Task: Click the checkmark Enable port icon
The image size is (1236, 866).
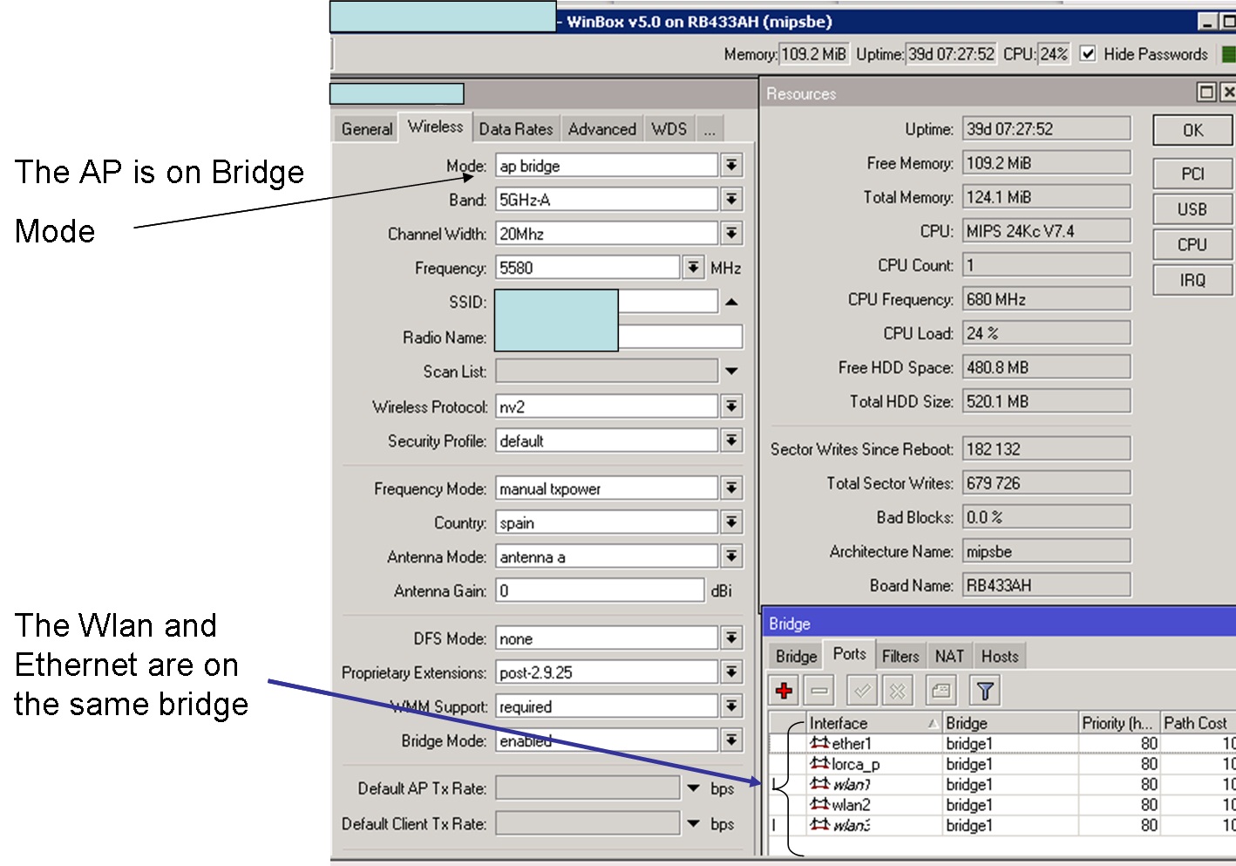Action: pyautogui.click(x=862, y=691)
